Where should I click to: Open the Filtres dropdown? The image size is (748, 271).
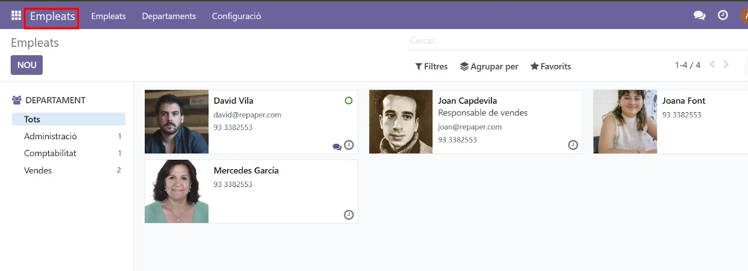tap(431, 66)
